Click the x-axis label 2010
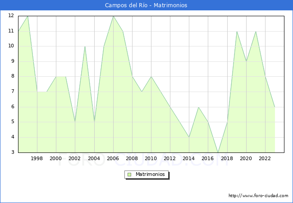 point(151,158)
